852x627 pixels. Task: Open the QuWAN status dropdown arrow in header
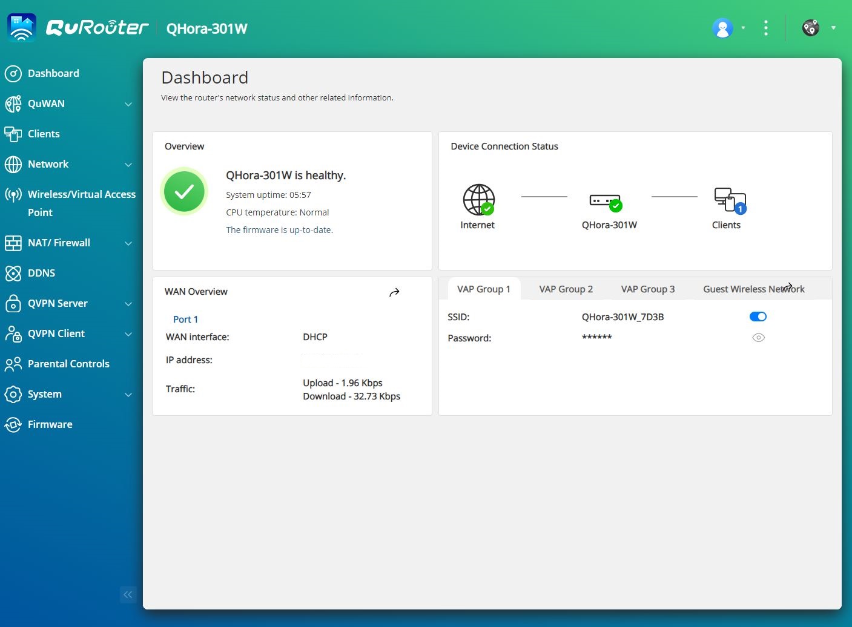[x=833, y=28]
